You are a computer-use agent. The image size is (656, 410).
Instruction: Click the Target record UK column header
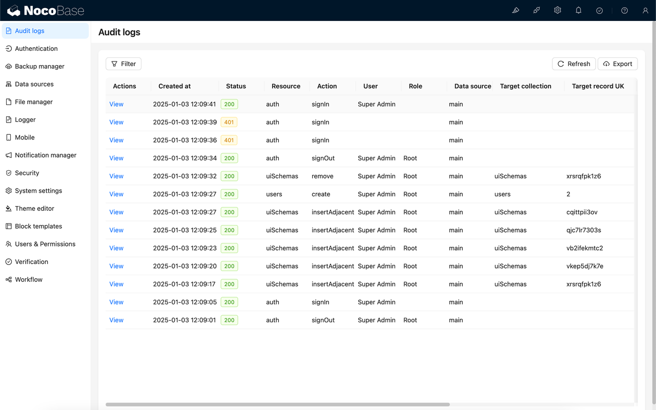(598, 86)
